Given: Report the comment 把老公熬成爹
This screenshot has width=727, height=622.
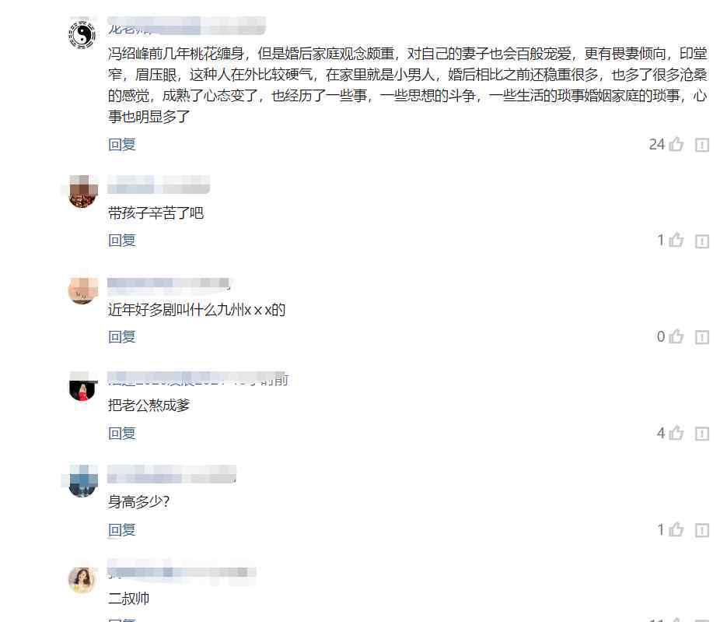Looking at the screenshot, I should [x=702, y=434].
